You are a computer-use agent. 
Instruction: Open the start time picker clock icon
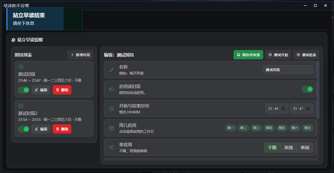point(283,109)
